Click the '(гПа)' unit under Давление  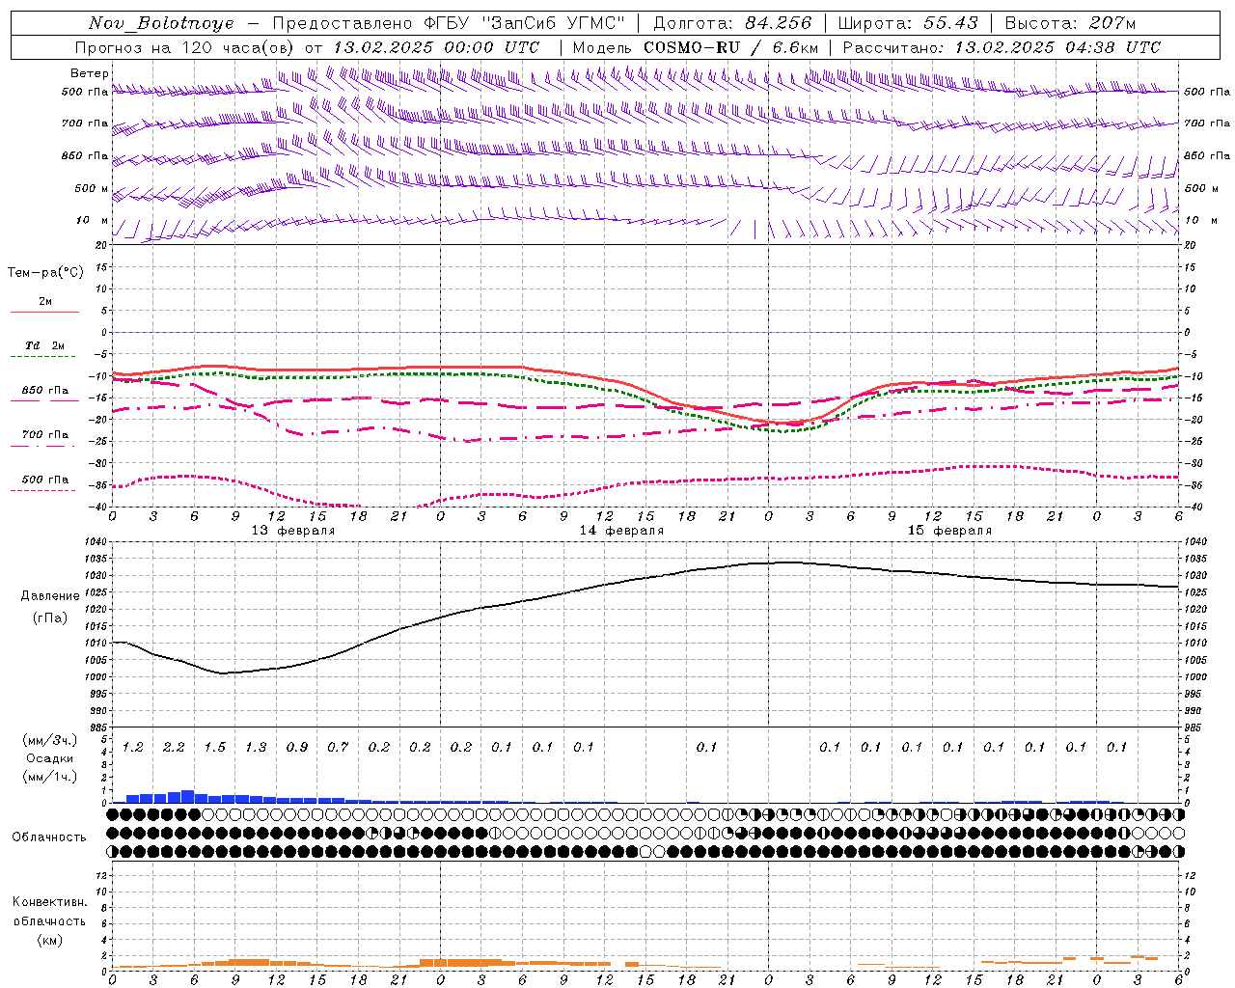(50, 617)
